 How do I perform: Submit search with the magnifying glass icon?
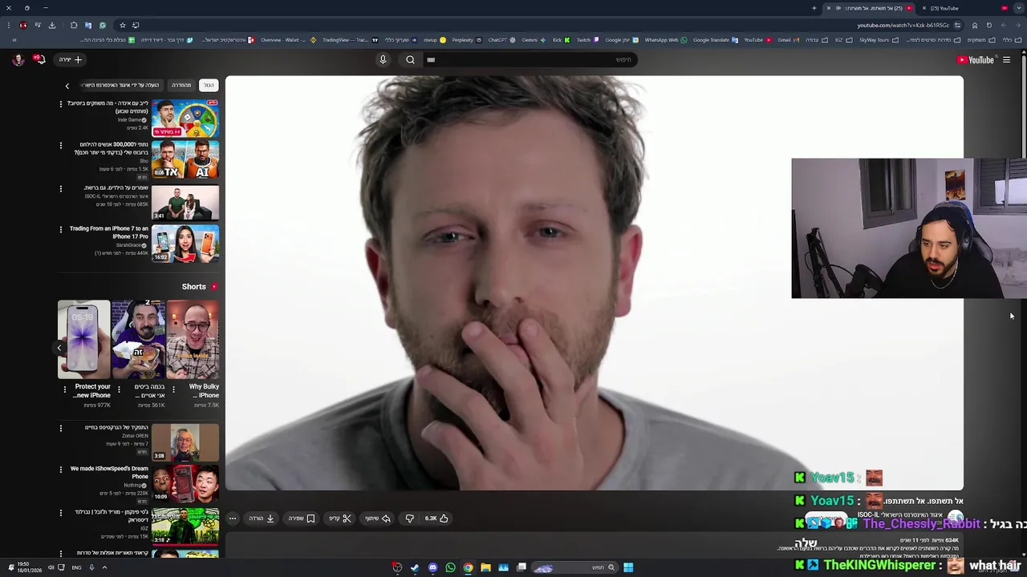coord(410,59)
